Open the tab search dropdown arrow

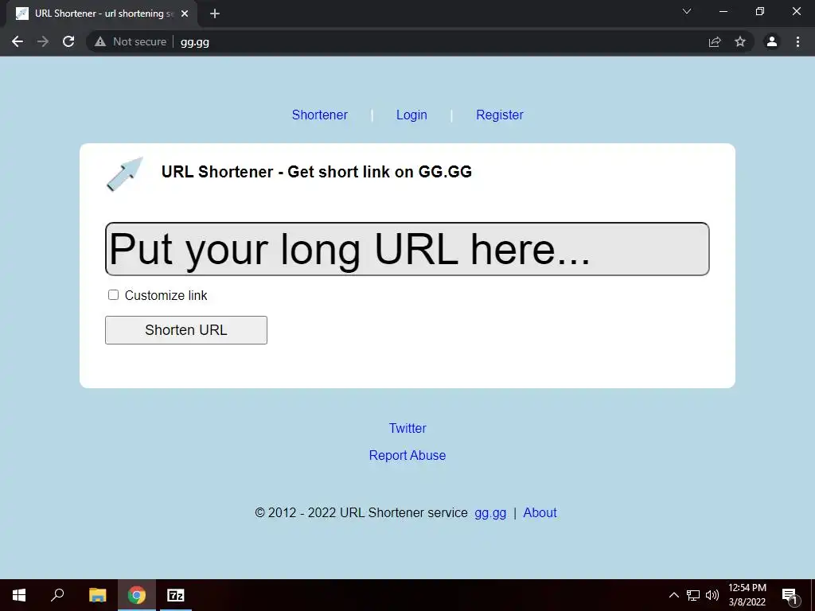coord(687,11)
